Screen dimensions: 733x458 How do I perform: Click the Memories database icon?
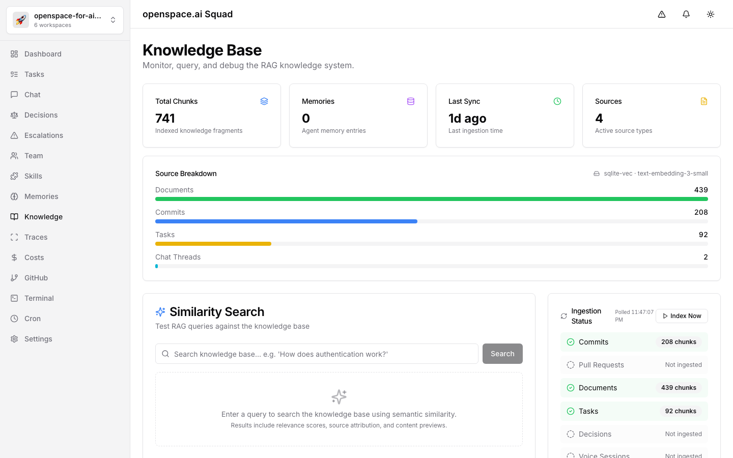coord(411,101)
